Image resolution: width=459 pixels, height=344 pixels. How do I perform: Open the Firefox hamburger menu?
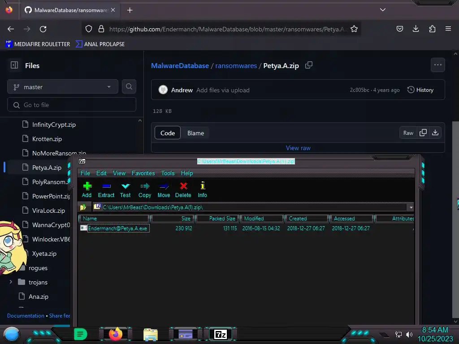point(448,29)
